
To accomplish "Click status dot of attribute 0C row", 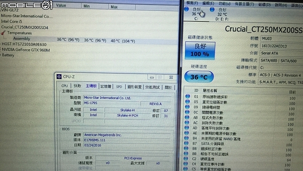I will (x=187, y=112).
